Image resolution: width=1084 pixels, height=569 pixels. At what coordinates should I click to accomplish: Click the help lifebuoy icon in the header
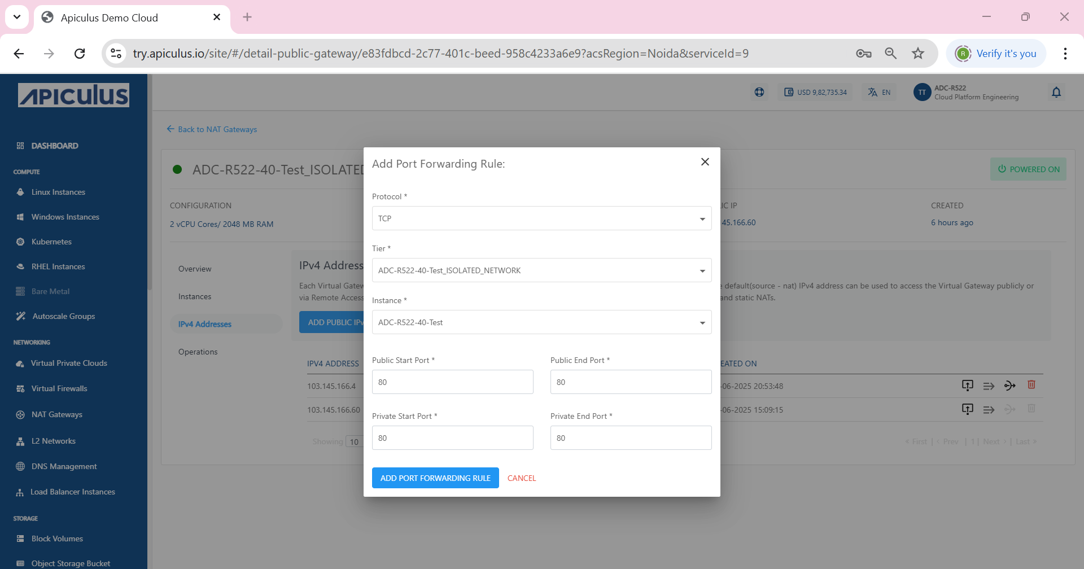point(759,91)
